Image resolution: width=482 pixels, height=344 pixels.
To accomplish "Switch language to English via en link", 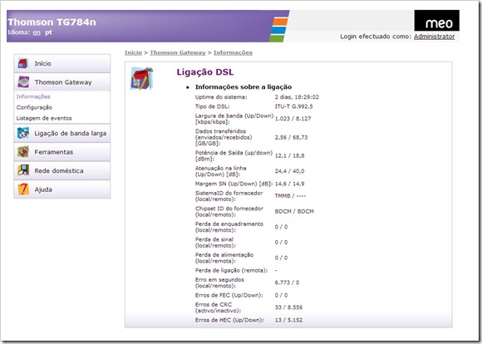I will [x=37, y=32].
